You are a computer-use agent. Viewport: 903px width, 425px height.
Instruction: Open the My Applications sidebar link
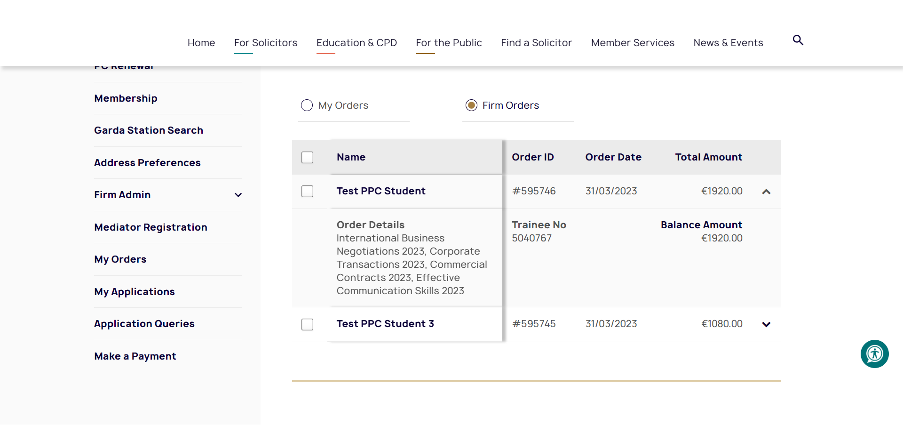[x=135, y=292]
